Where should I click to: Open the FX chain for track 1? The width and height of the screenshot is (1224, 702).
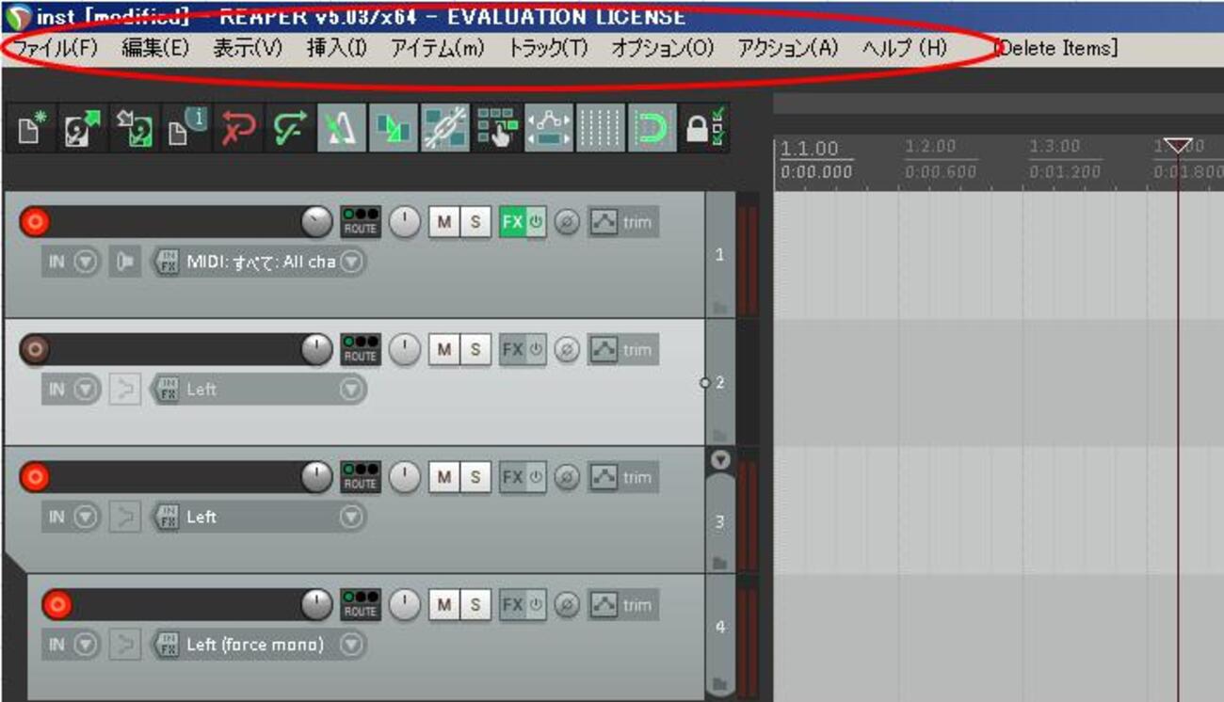coord(512,223)
